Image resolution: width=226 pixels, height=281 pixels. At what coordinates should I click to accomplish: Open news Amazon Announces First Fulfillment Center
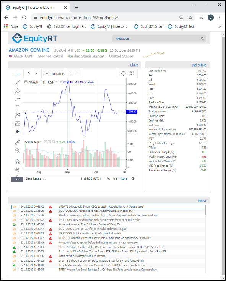point(89,224)
